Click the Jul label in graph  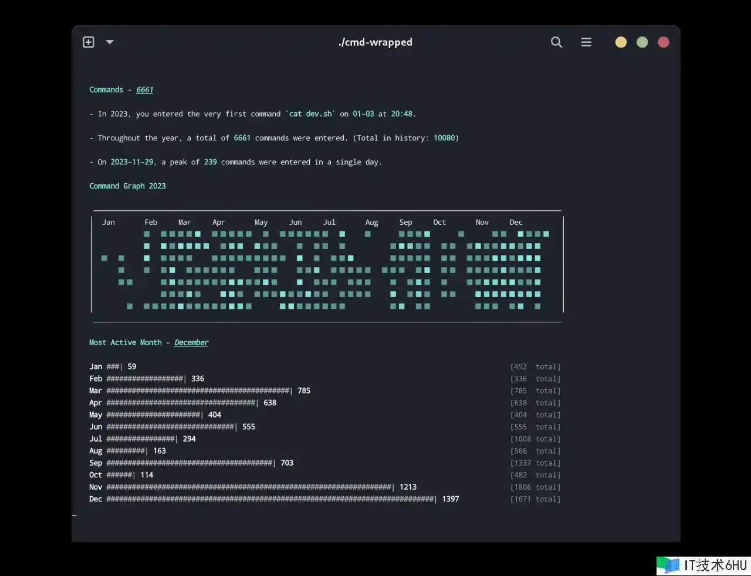click(329, 222)
